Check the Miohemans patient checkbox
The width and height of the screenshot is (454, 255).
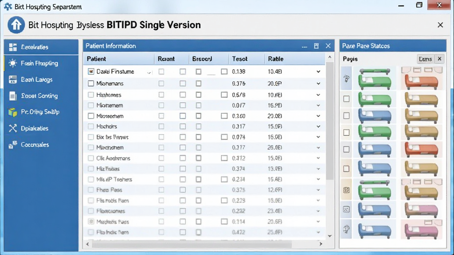[x=91, y=83]
